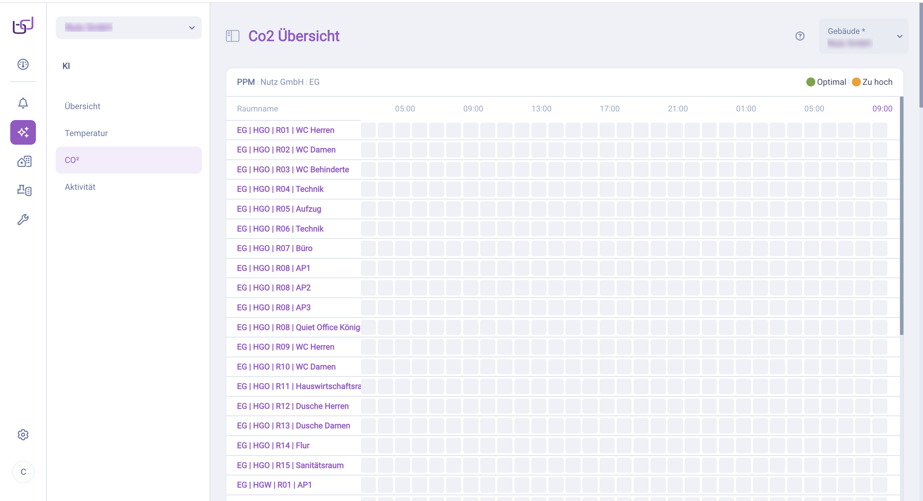The width and height of the screenshot is (923, 501).
Task: Switch to Temperatur menu item
Action: pos(86,133)
